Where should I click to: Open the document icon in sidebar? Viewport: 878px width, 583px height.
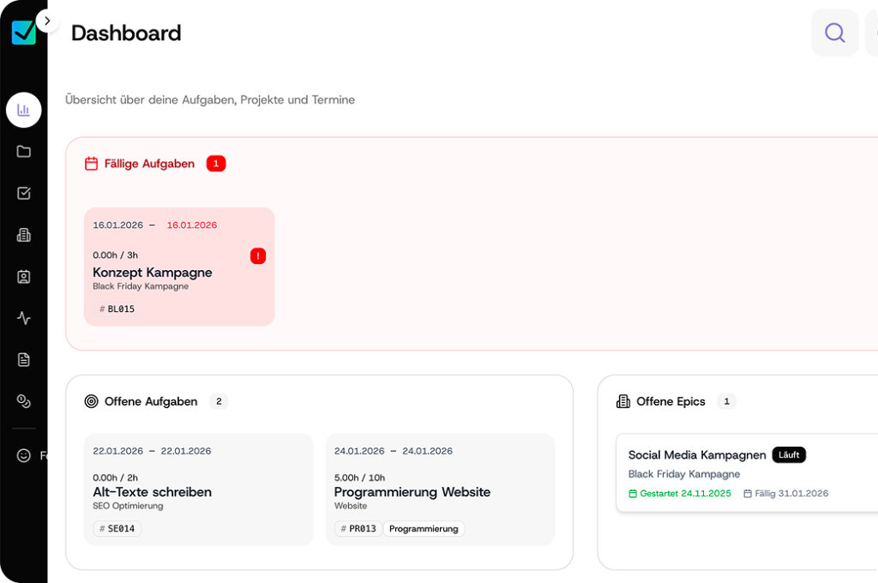[x=24, y=359]
